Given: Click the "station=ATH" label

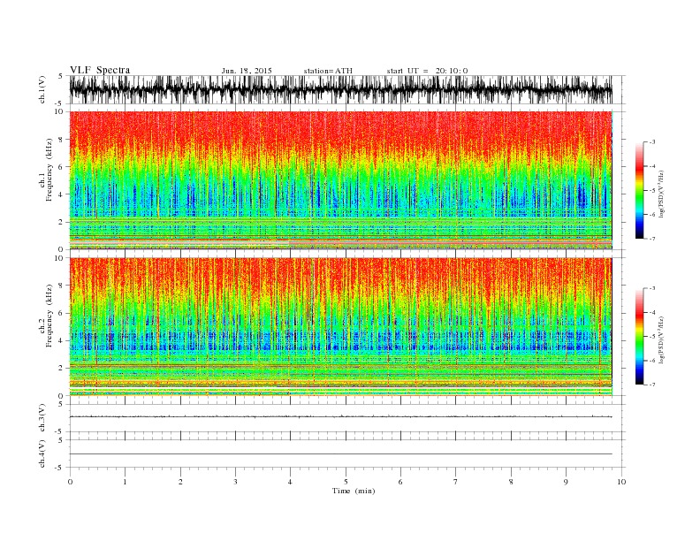Looking at the screenshot, I should pos(328,71).
